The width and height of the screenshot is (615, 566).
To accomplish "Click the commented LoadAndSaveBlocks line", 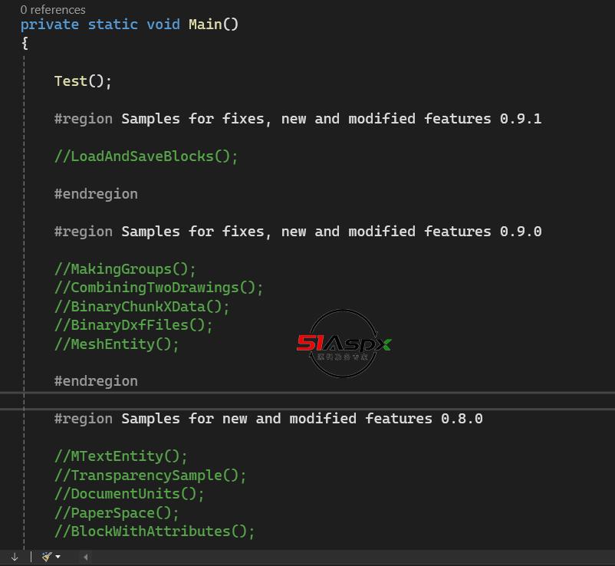I will click(x=146, y=156).
